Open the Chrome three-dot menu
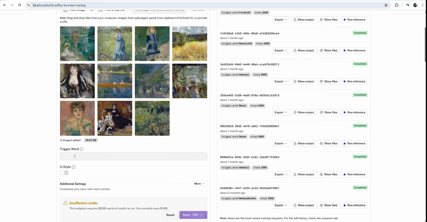 422,5
